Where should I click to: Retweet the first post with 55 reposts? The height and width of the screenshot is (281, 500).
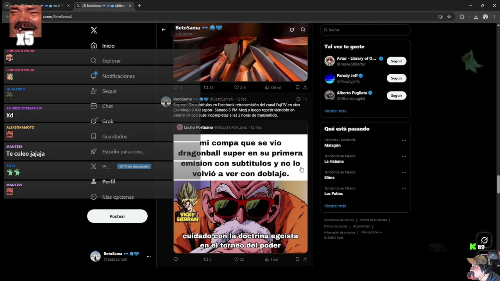(x=209, y=87)
